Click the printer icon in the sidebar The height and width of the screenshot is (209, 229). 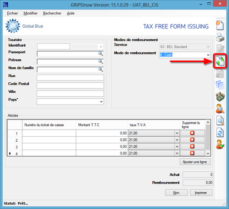coord(220,37)
